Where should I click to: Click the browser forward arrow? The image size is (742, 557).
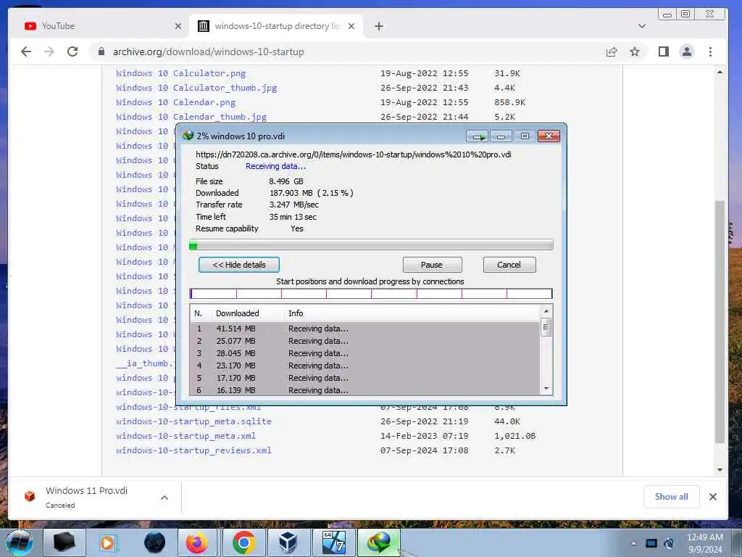pyautogui.click(x=49, y=51)
